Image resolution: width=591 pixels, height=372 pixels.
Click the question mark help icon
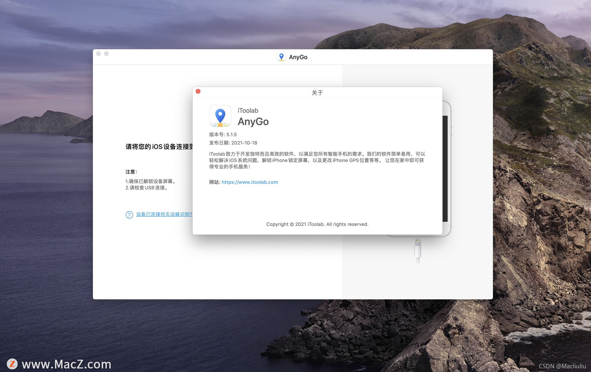tap(129, 215)
